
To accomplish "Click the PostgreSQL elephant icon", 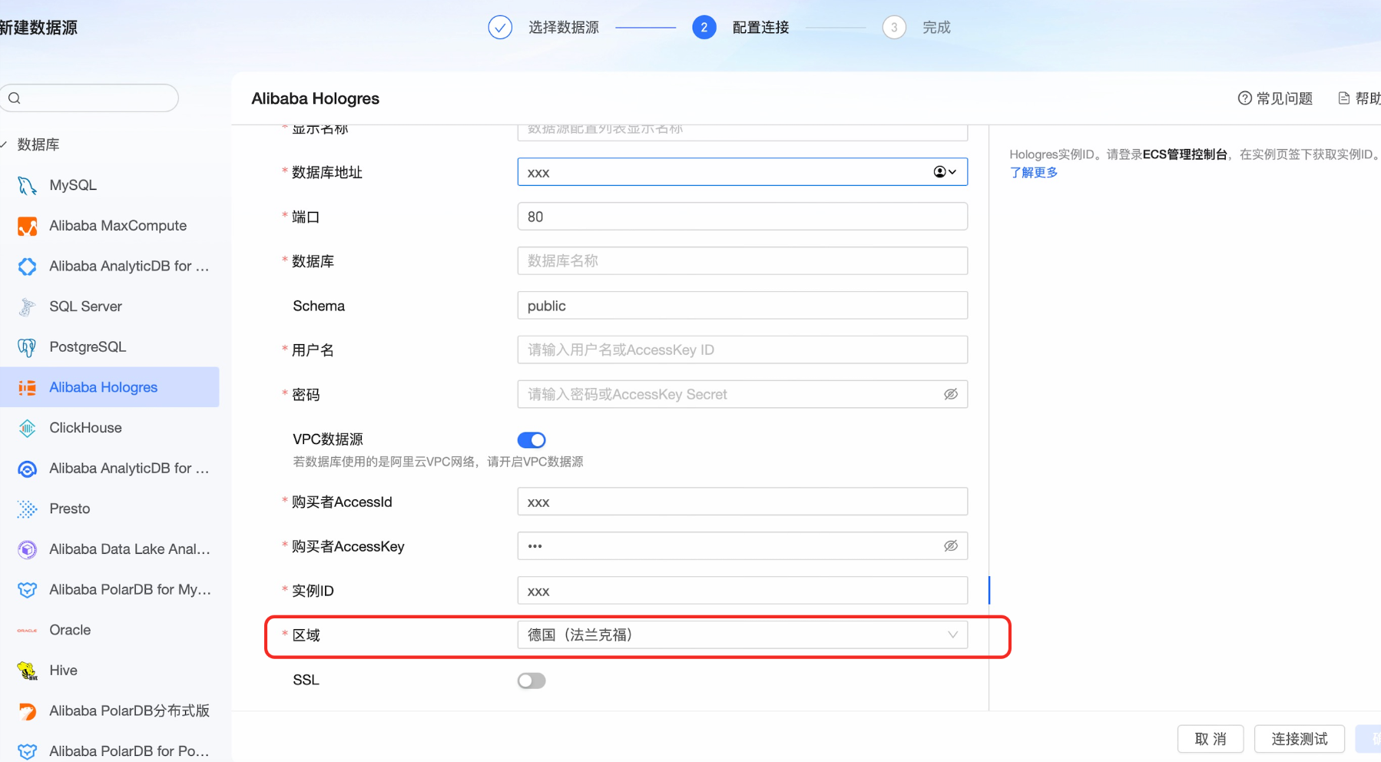I will click(27, 347).
